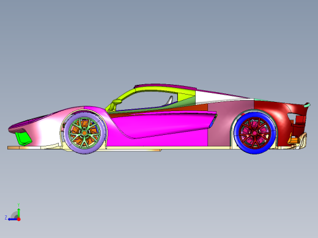Click the green Y axis arrow of the triad
The width and height of the screenshot is (318, 238).
(x=18, y=212)
